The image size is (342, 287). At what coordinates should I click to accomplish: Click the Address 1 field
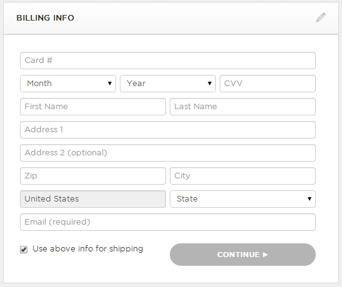(x=168, y=130)
